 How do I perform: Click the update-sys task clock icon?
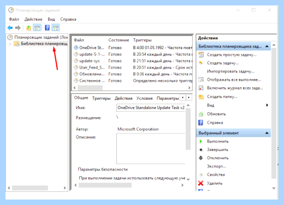click(76, 61)
